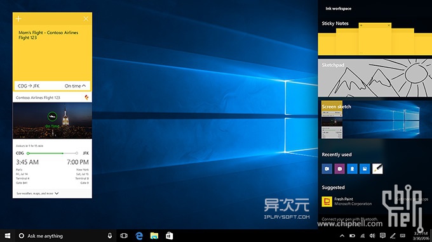The image size is (432, 242).
Task: Open the Fresh Paint app icon
Action: pyautogui.click(x=327, y=201)
